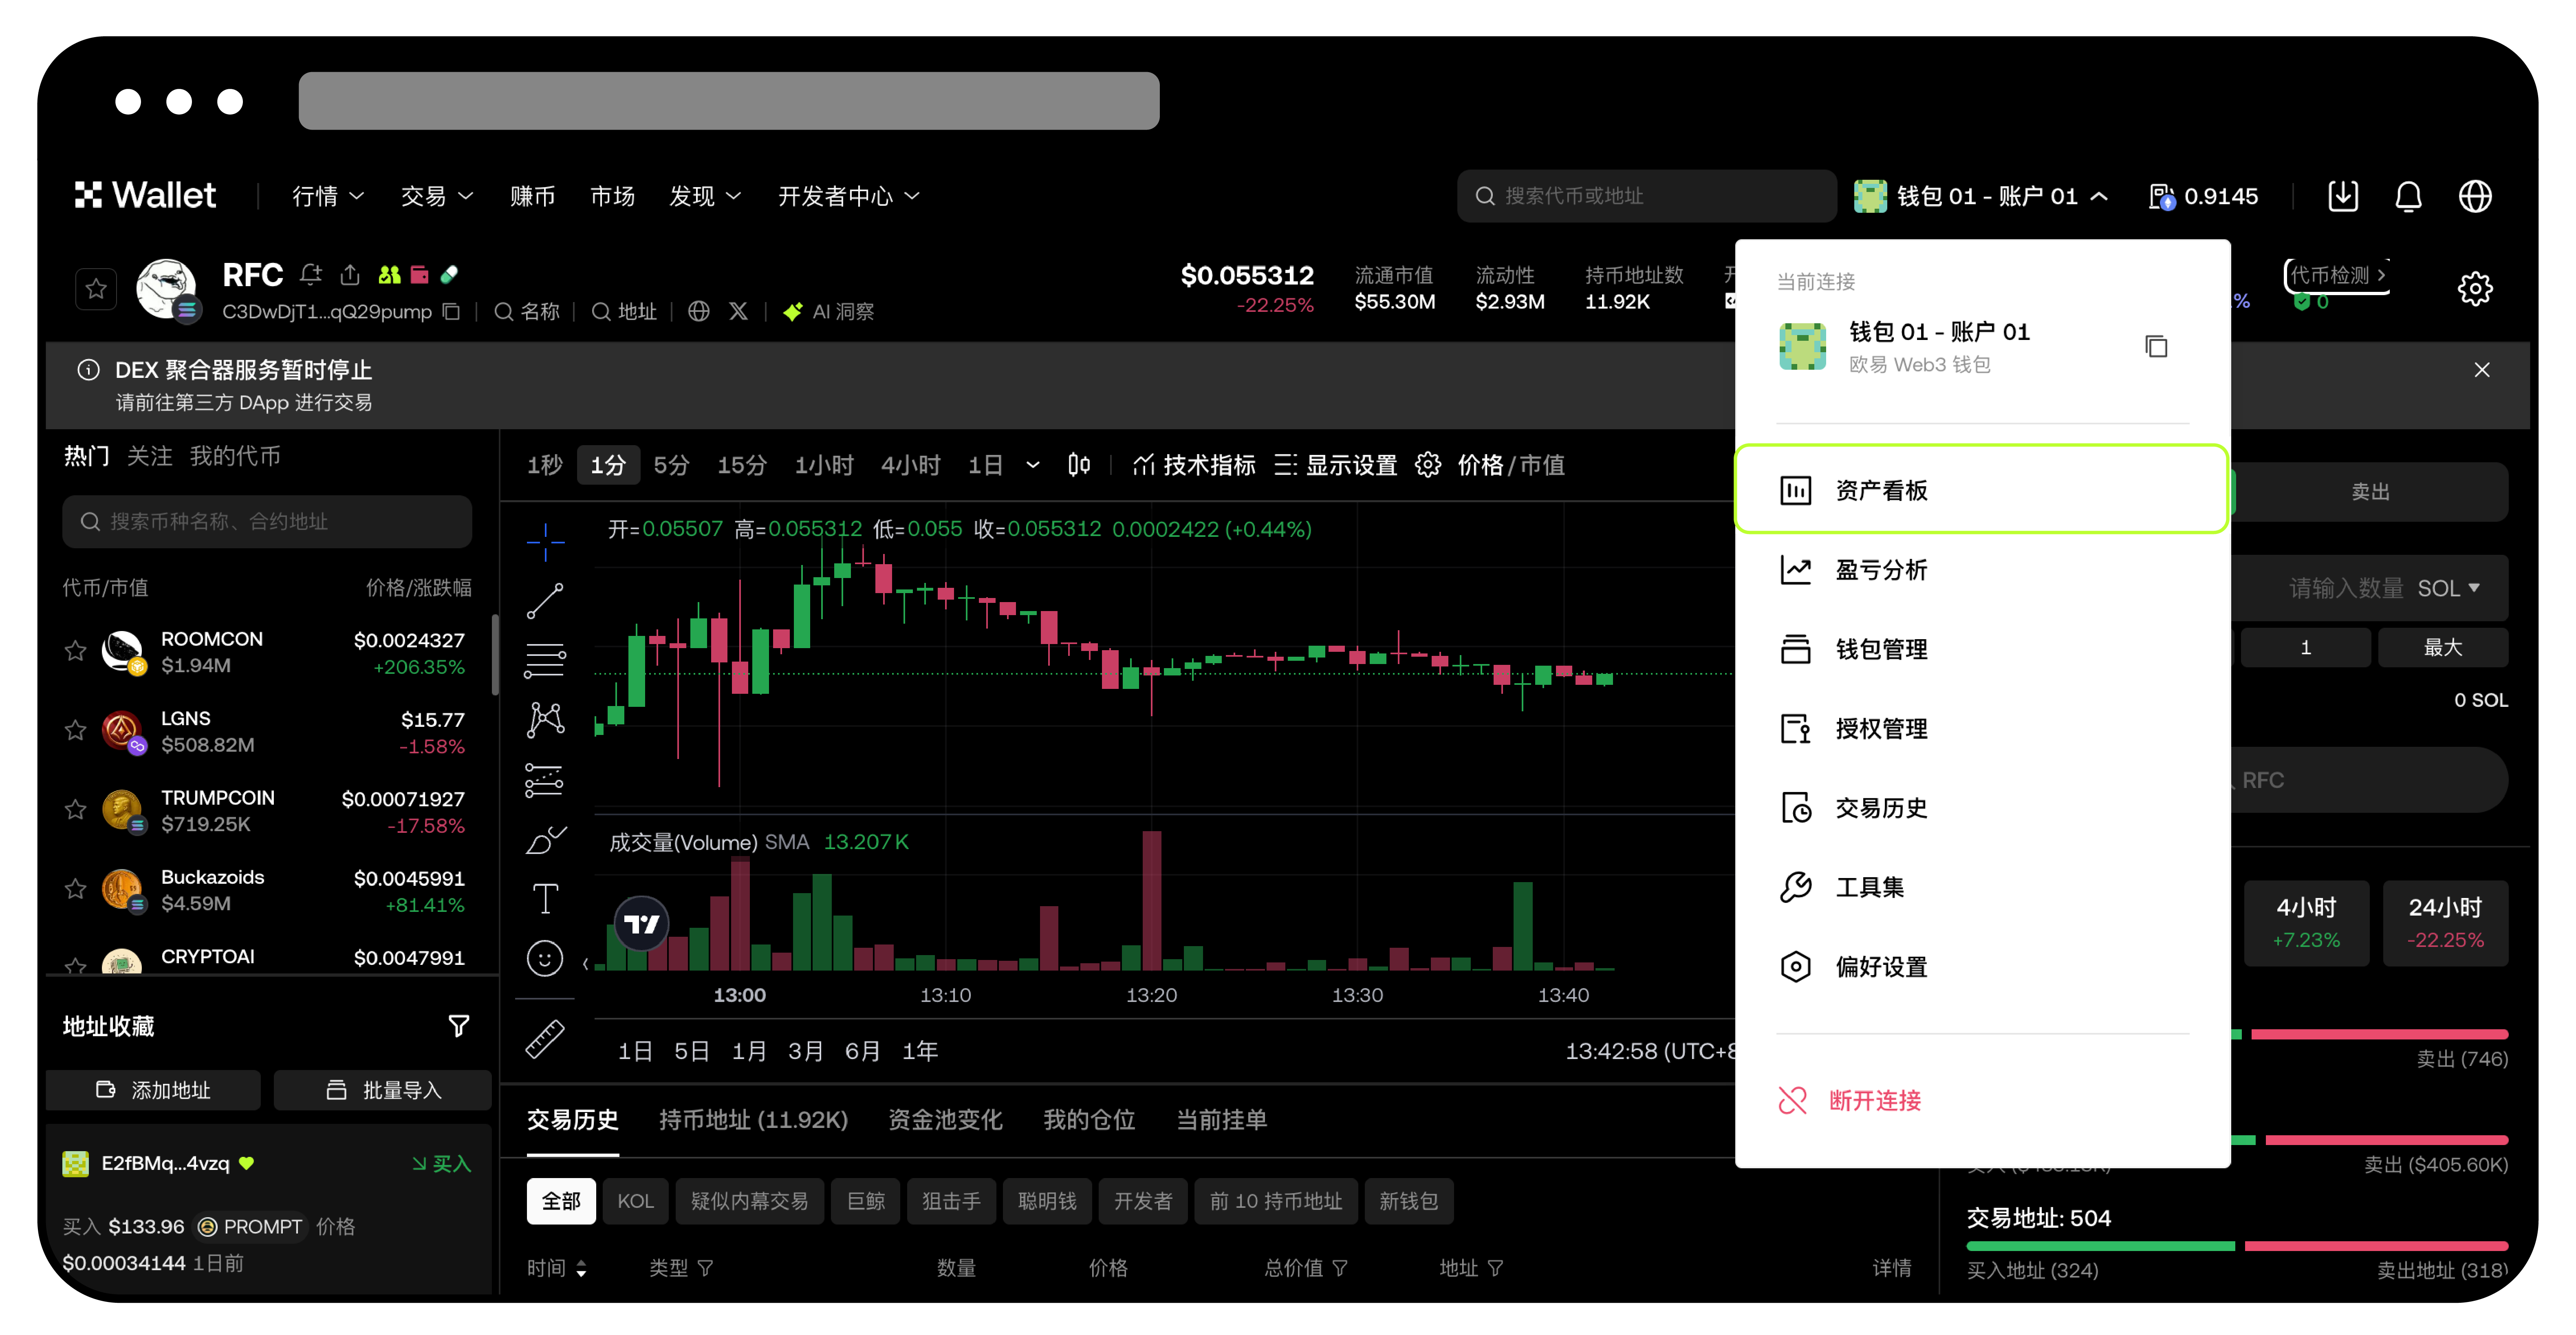Open gas tracker 0.9145
2576x1335 pixels.
coord(2203,196)
